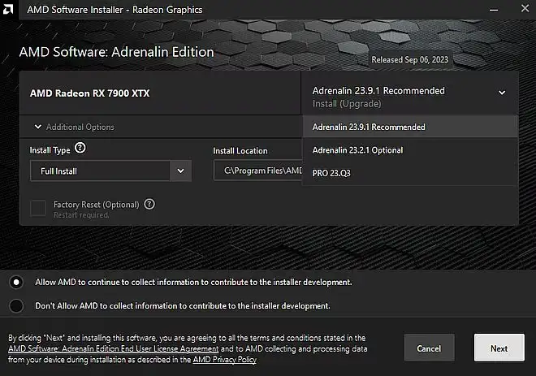Select Don't Allow AMD to collect information
This screenshot has height=376, width=536.
(x=16, y=306)
